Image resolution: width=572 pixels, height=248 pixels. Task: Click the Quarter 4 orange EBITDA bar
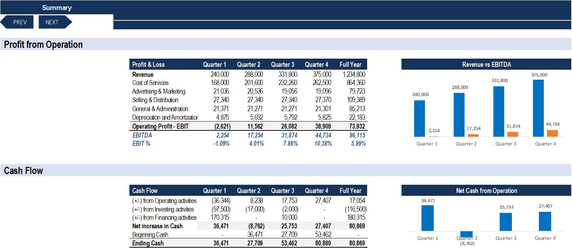pos(552,133)
